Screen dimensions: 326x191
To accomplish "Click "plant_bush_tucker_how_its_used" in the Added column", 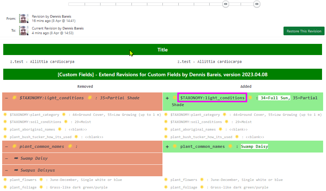I will (201, 137).
